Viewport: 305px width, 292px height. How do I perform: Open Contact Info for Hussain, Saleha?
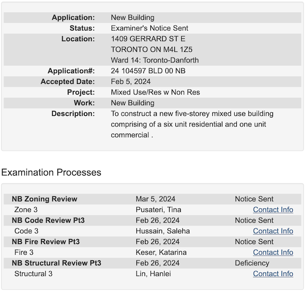(x=273, y=231)
